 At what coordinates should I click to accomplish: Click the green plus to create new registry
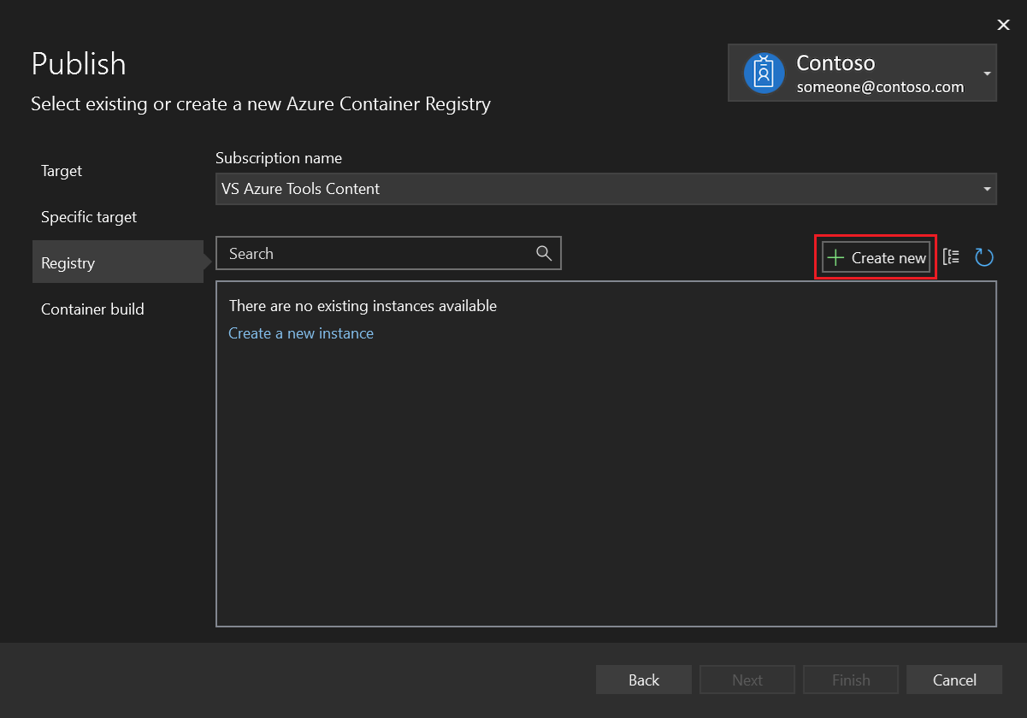tap(835, 256)
